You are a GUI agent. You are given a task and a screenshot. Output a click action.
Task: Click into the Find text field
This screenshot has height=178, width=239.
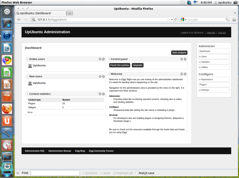click(x=55, y=173)
